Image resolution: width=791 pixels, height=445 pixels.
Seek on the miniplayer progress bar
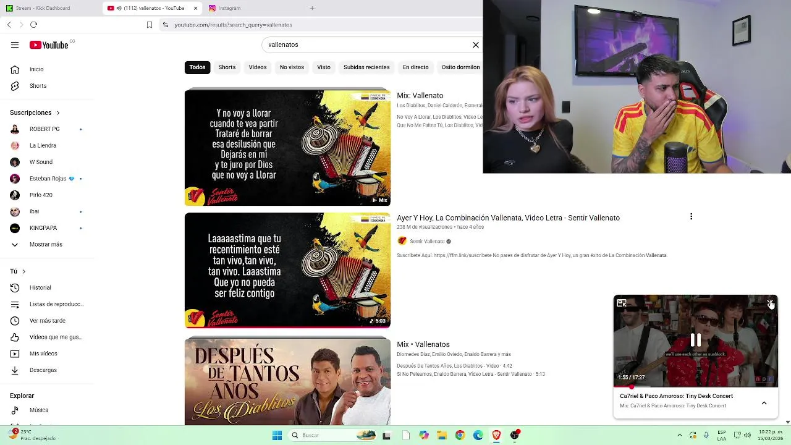tap(695, 386)
